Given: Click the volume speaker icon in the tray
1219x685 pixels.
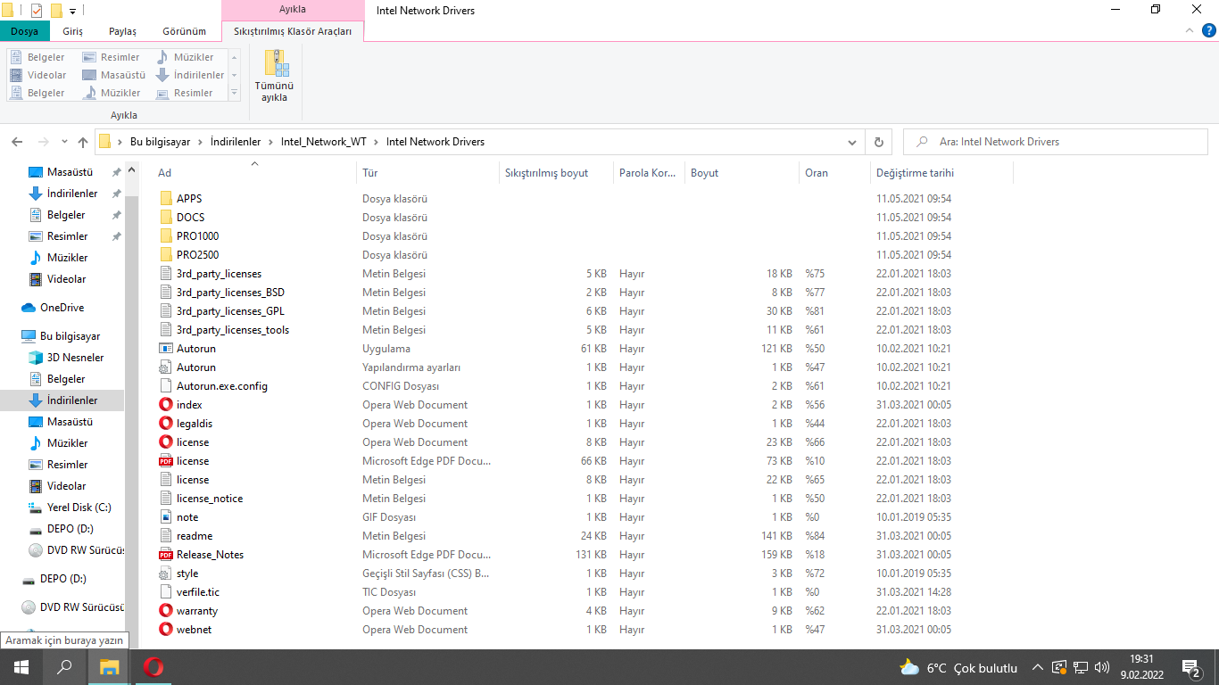Looking at the screenshot, I should (x=1102, y=667).
